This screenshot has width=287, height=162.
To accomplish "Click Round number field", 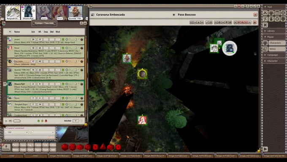I will coord(76,121).
